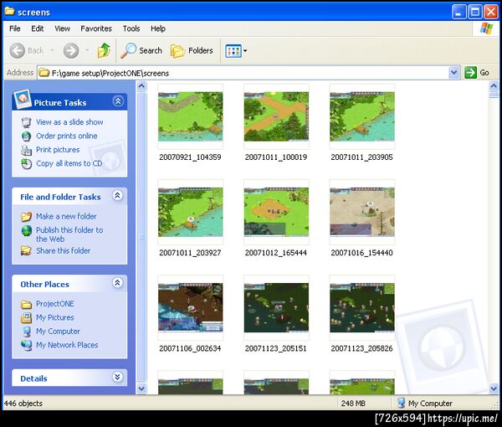Select thumbnail 20071011_203905
Image resolution: width=502 pixels, height=427 pixels.
click(362, 116)
